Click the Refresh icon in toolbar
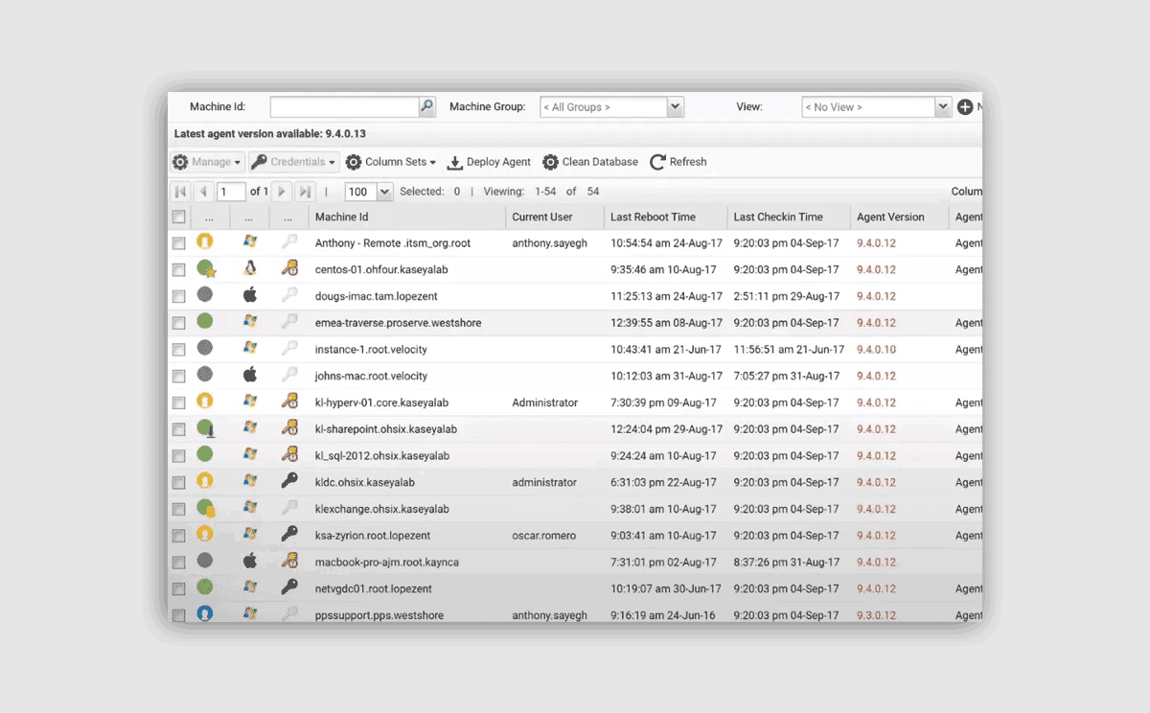1150x713 pixels. pyautogui.click(x=657, y=162)
